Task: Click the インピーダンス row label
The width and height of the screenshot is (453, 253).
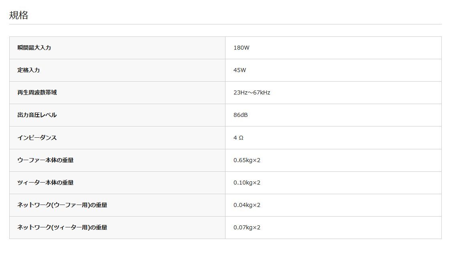Action: (37, 137)
